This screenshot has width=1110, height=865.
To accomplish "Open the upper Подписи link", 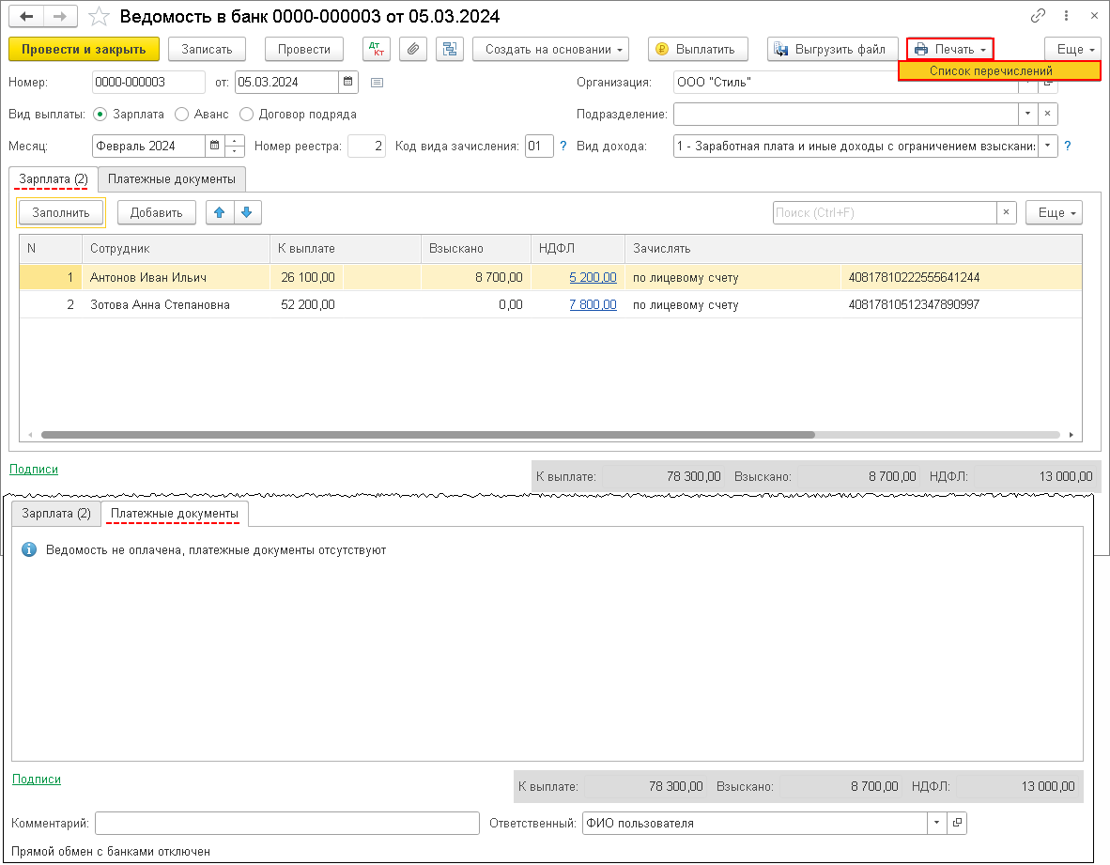I will [x=34, y=470].
